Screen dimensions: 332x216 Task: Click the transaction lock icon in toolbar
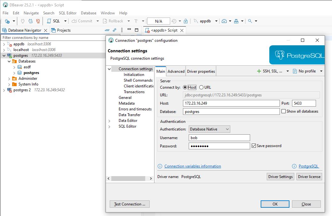186,21
